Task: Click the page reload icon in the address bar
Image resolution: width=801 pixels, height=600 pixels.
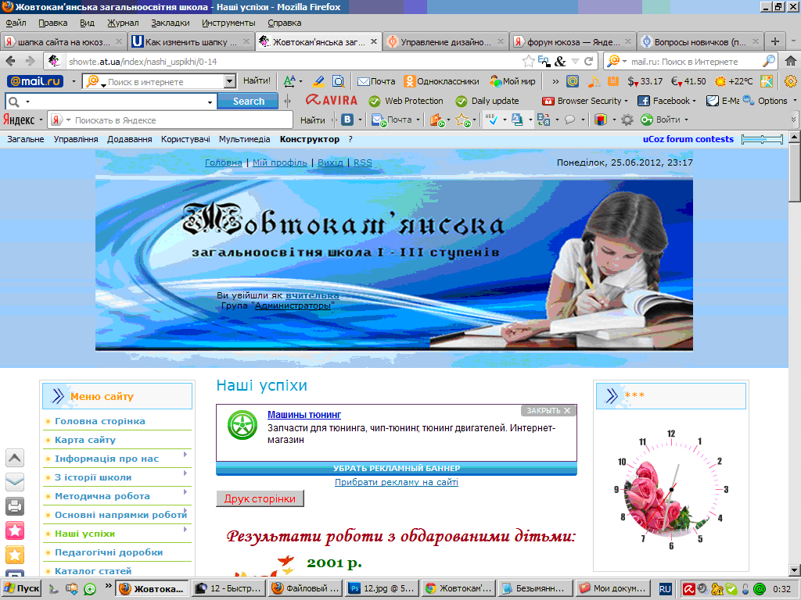Action: click(x=588, y=61)
